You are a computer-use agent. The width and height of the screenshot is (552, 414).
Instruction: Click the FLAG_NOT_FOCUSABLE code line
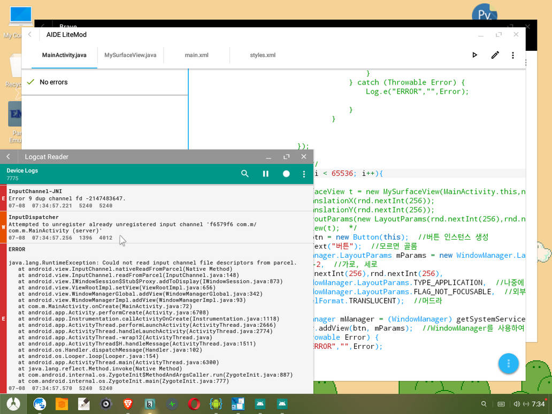click(419, 292)
